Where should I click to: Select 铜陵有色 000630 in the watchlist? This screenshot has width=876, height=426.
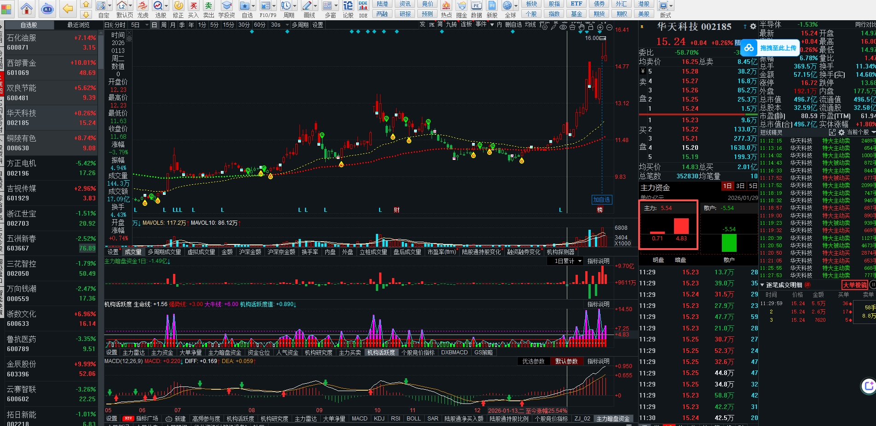click(51, 143)
